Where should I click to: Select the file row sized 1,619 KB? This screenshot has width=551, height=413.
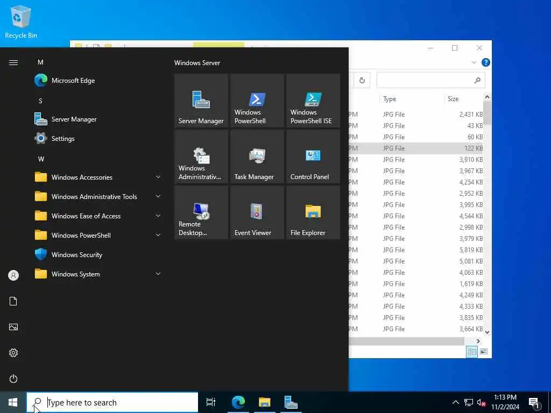416,284
